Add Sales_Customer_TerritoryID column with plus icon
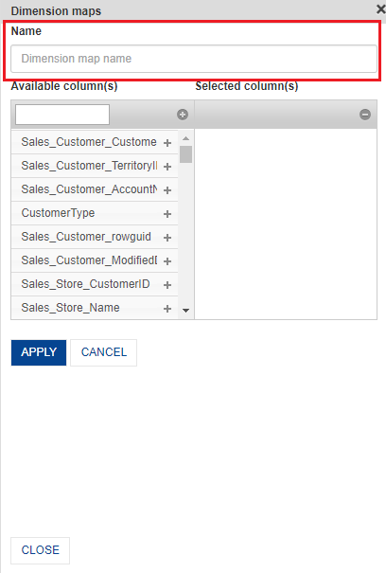This screenshot has height=573, width=386. [x=167, y=167]
